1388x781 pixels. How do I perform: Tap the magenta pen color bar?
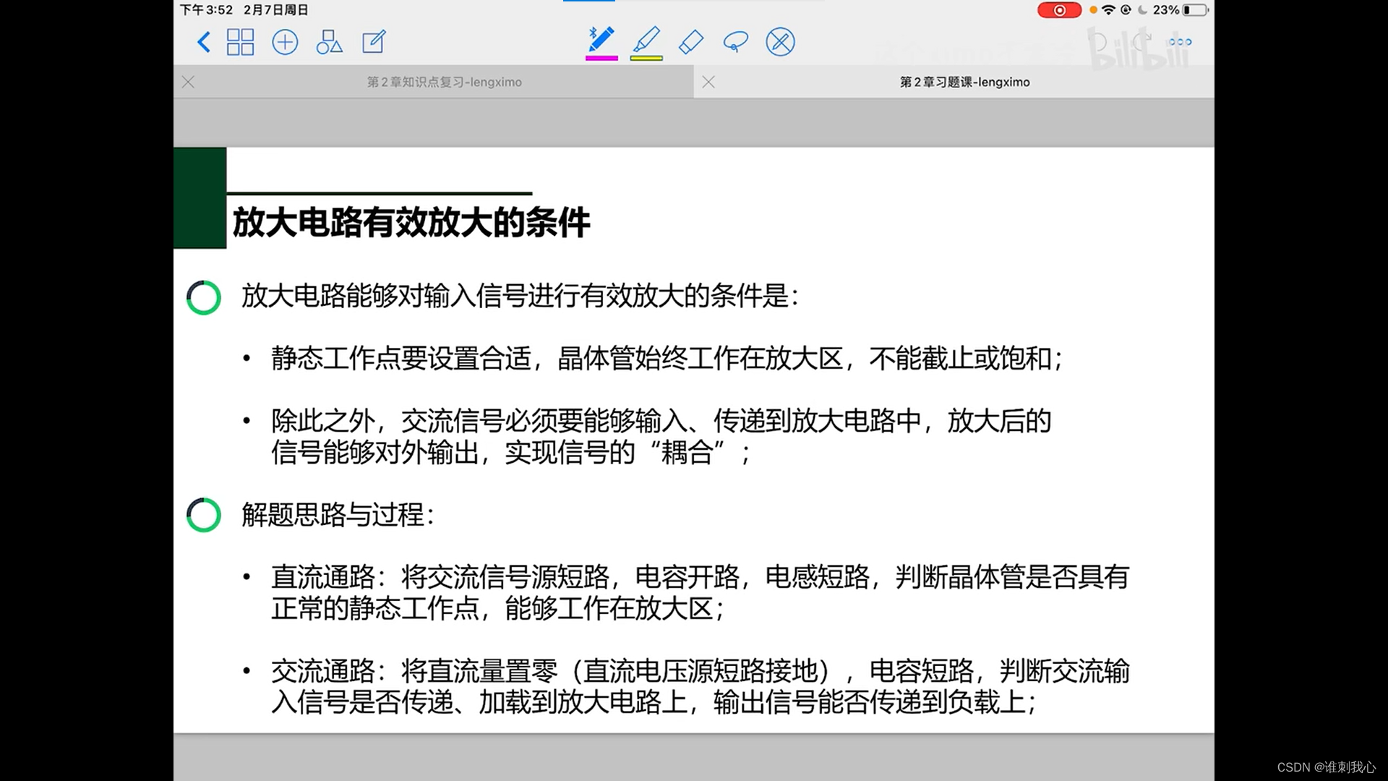(x=601, y=58)
